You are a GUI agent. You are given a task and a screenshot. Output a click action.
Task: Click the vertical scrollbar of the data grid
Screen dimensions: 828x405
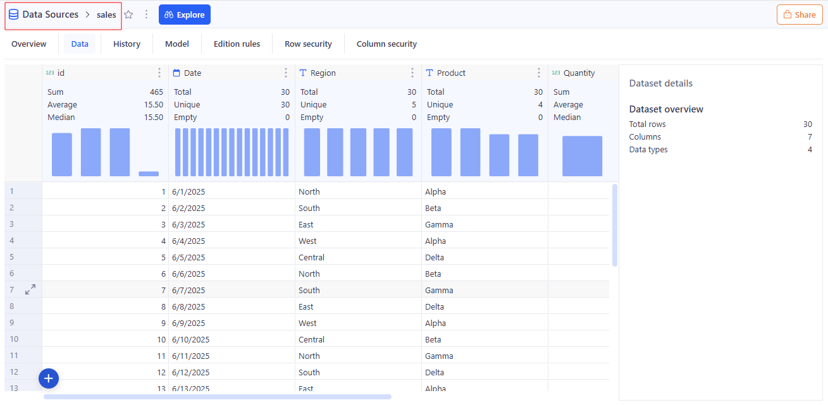(x=615, y=225)
